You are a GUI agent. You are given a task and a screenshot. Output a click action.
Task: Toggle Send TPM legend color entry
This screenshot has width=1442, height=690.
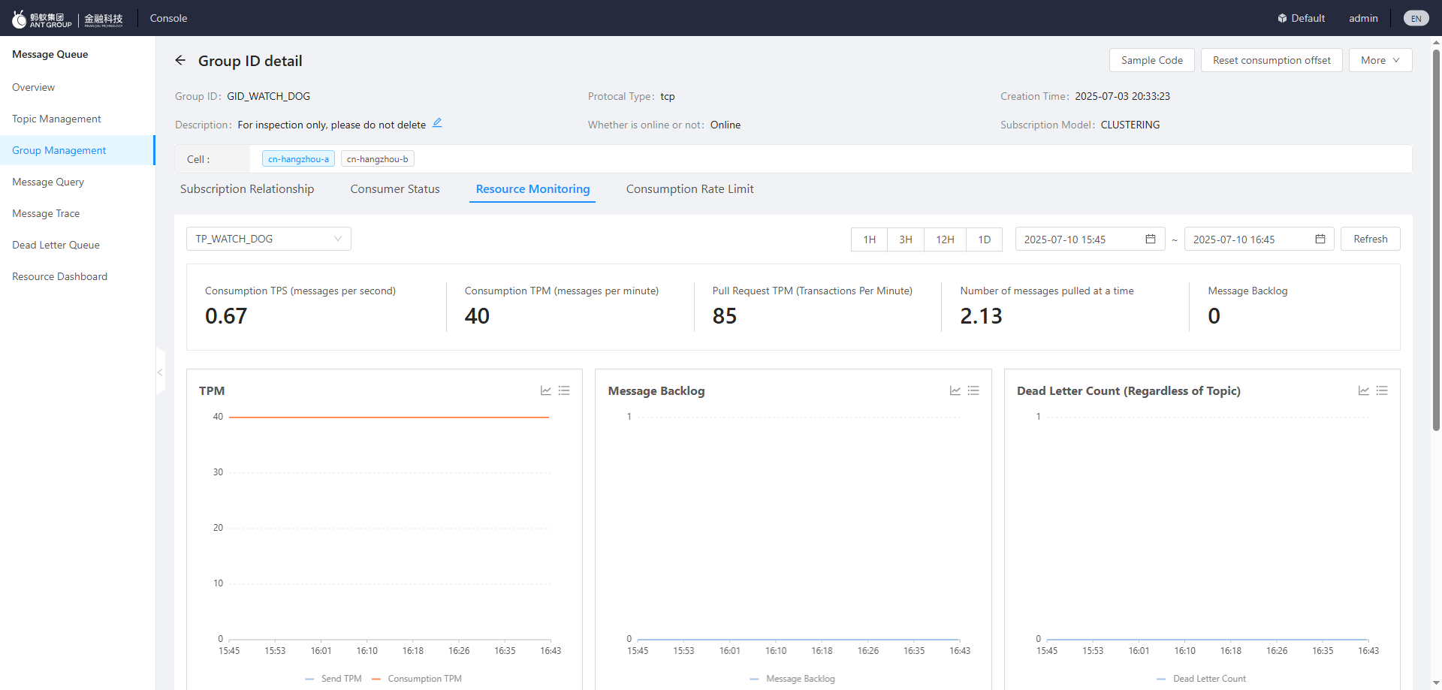click(x=333, y=679)
